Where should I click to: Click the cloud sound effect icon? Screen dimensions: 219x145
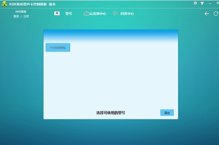(x=86, y=13)
